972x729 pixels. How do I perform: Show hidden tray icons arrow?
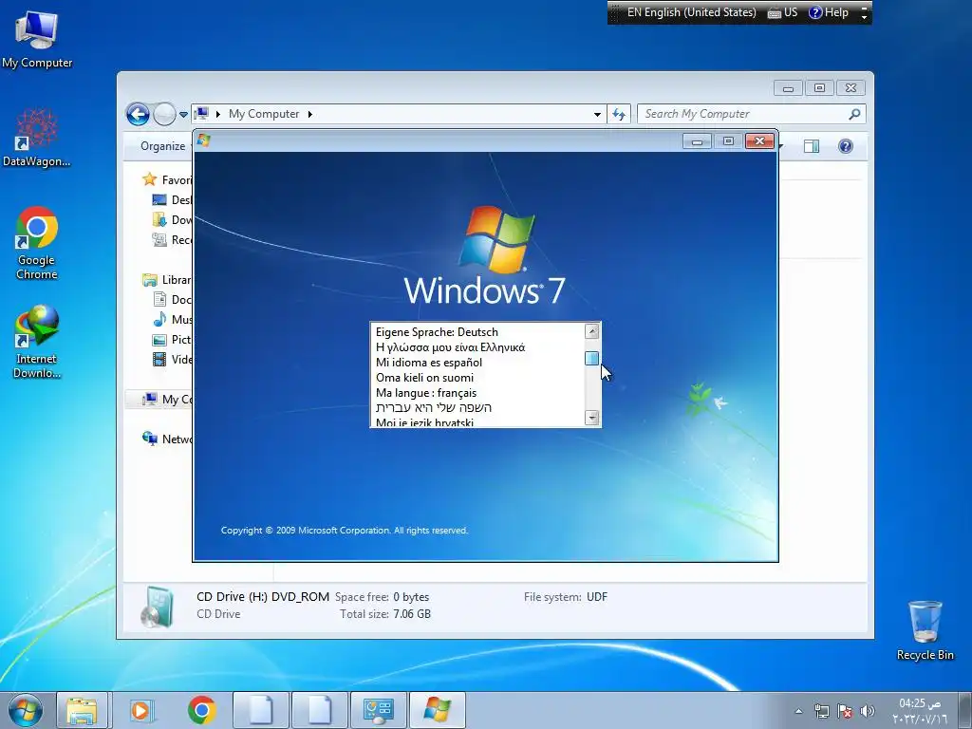(x=799, y=711)
